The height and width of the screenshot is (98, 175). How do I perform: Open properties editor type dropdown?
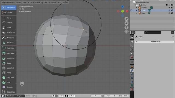tap(133, 33)
